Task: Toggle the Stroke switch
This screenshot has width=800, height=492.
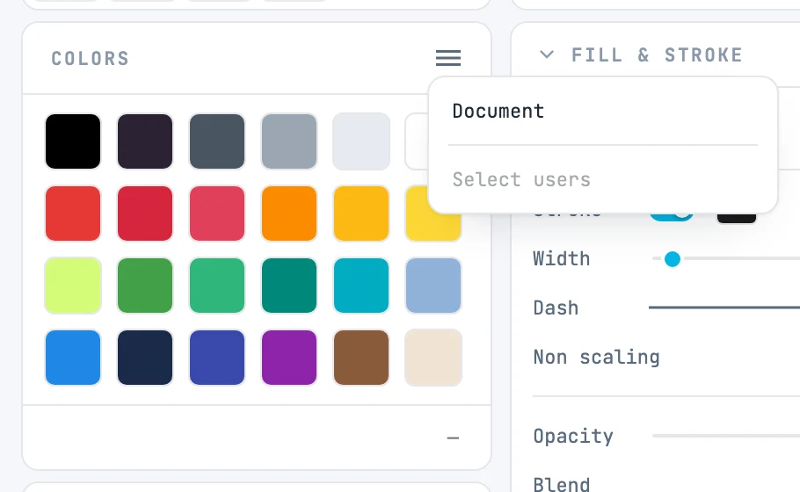Action: click(x=672, y=217)
